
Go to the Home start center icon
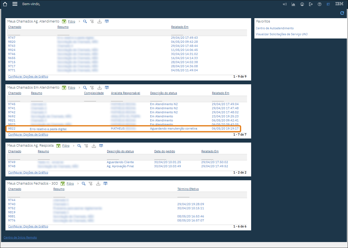click(x=5, y=4)
